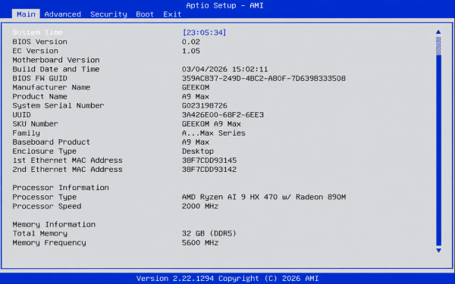
Task: Click processor speed 2000 MHz
Action: pyautogui.click(x=200, y=206)
